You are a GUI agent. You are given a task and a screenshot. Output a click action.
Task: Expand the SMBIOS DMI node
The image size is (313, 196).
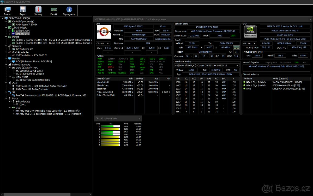point(10,34)
